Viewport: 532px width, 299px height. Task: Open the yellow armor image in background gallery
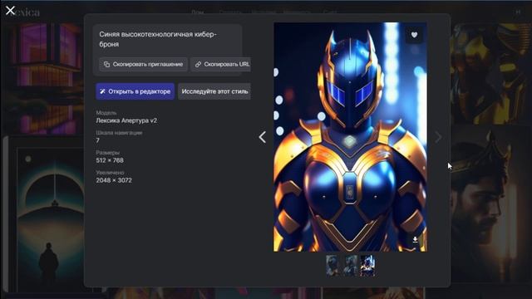coord(490,73)
